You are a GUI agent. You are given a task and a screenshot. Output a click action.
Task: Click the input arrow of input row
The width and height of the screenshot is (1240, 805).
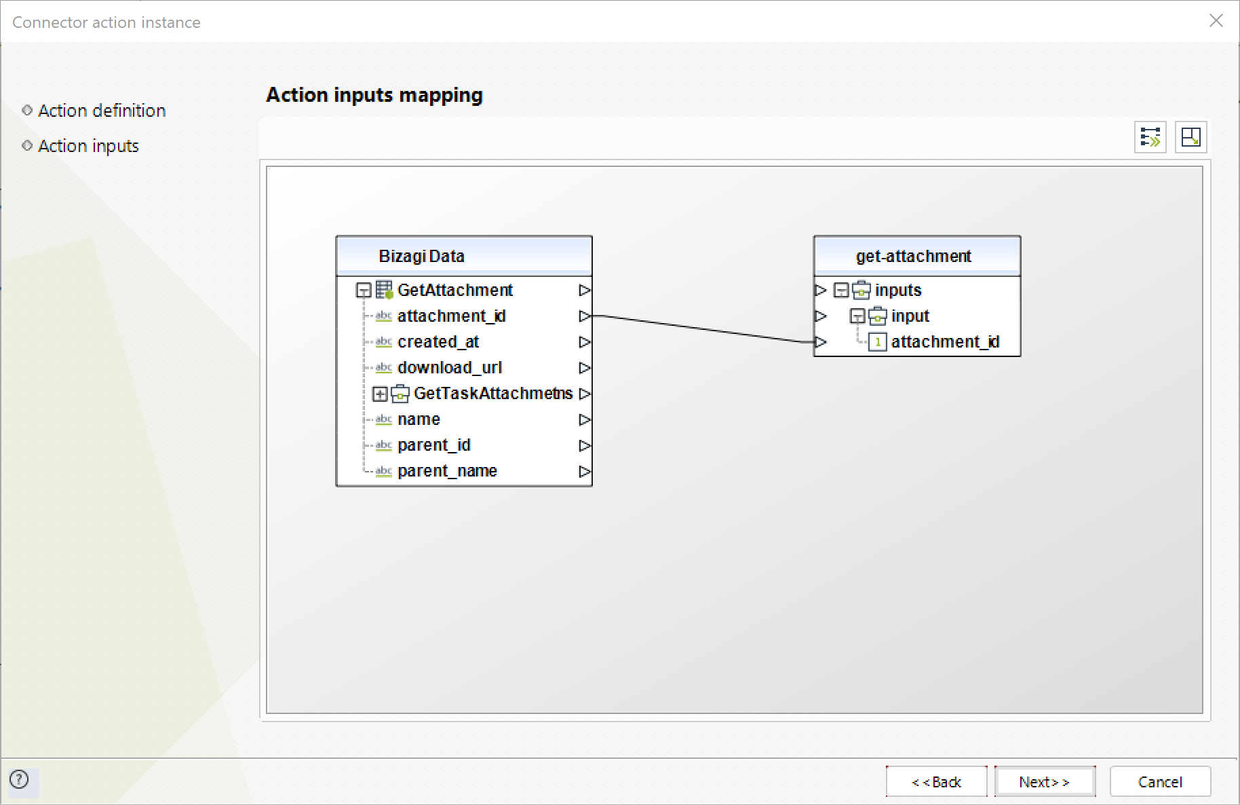[x=821, y=316]
